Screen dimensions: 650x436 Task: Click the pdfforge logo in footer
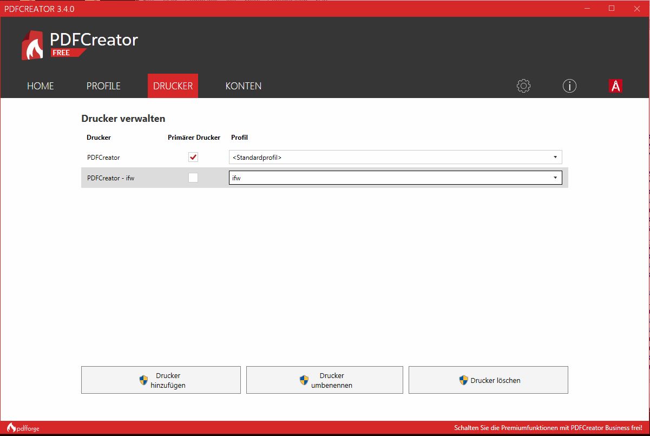point(23,428)
